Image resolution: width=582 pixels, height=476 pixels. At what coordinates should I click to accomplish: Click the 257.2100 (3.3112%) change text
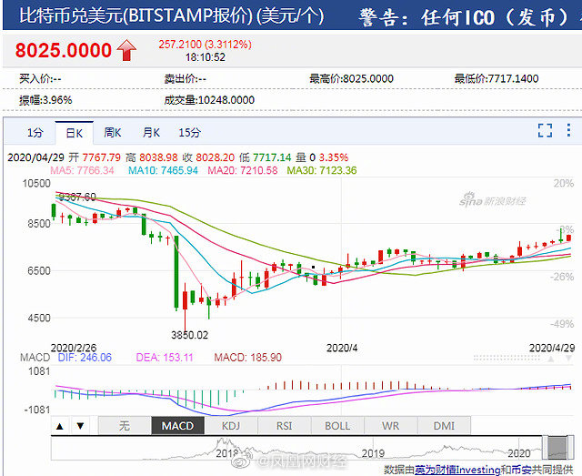click(x=206, y=45)
